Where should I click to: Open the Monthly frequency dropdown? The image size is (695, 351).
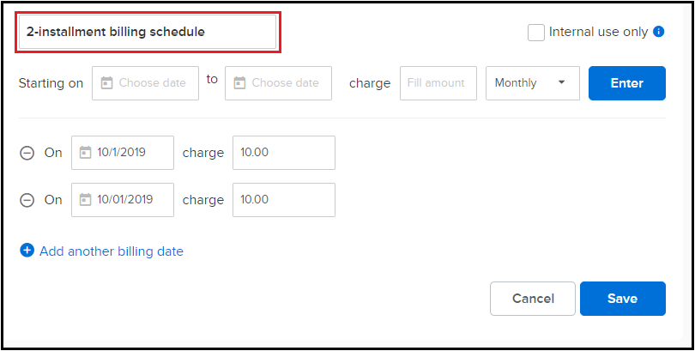[533, 83]
